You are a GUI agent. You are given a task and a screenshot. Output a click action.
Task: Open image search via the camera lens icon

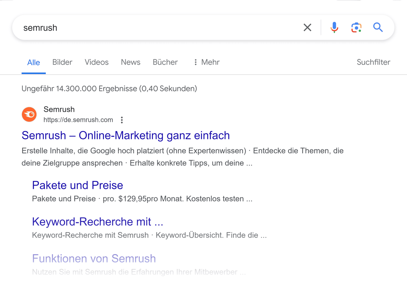(356, 27)
